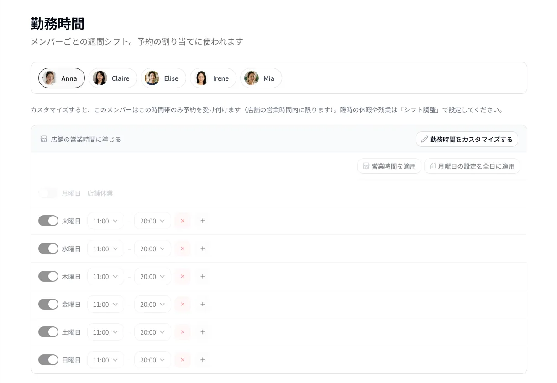
Task: Switch to member Mia
Action: click(x=261, y=78)
